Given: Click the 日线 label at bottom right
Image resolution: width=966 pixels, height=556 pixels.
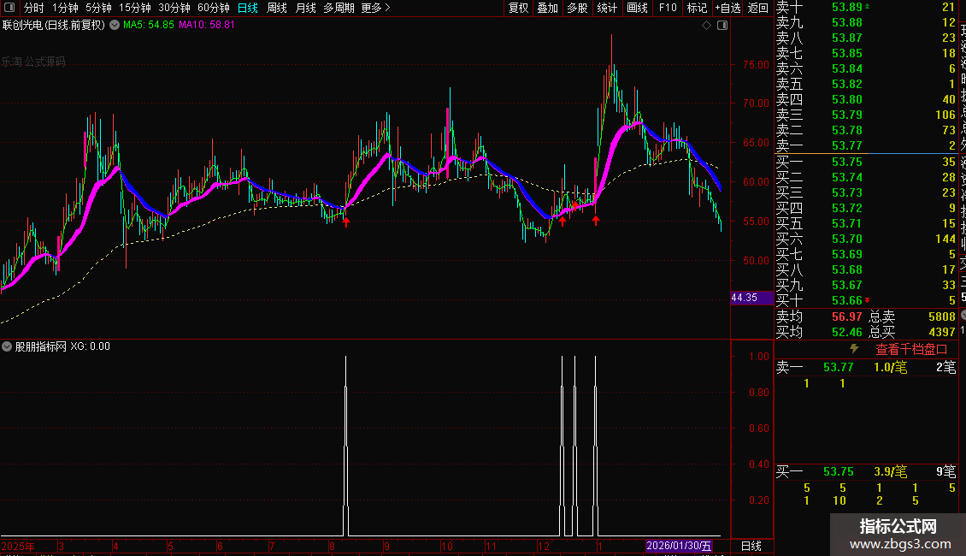Looking at the screenshot, I should [751, 546].
